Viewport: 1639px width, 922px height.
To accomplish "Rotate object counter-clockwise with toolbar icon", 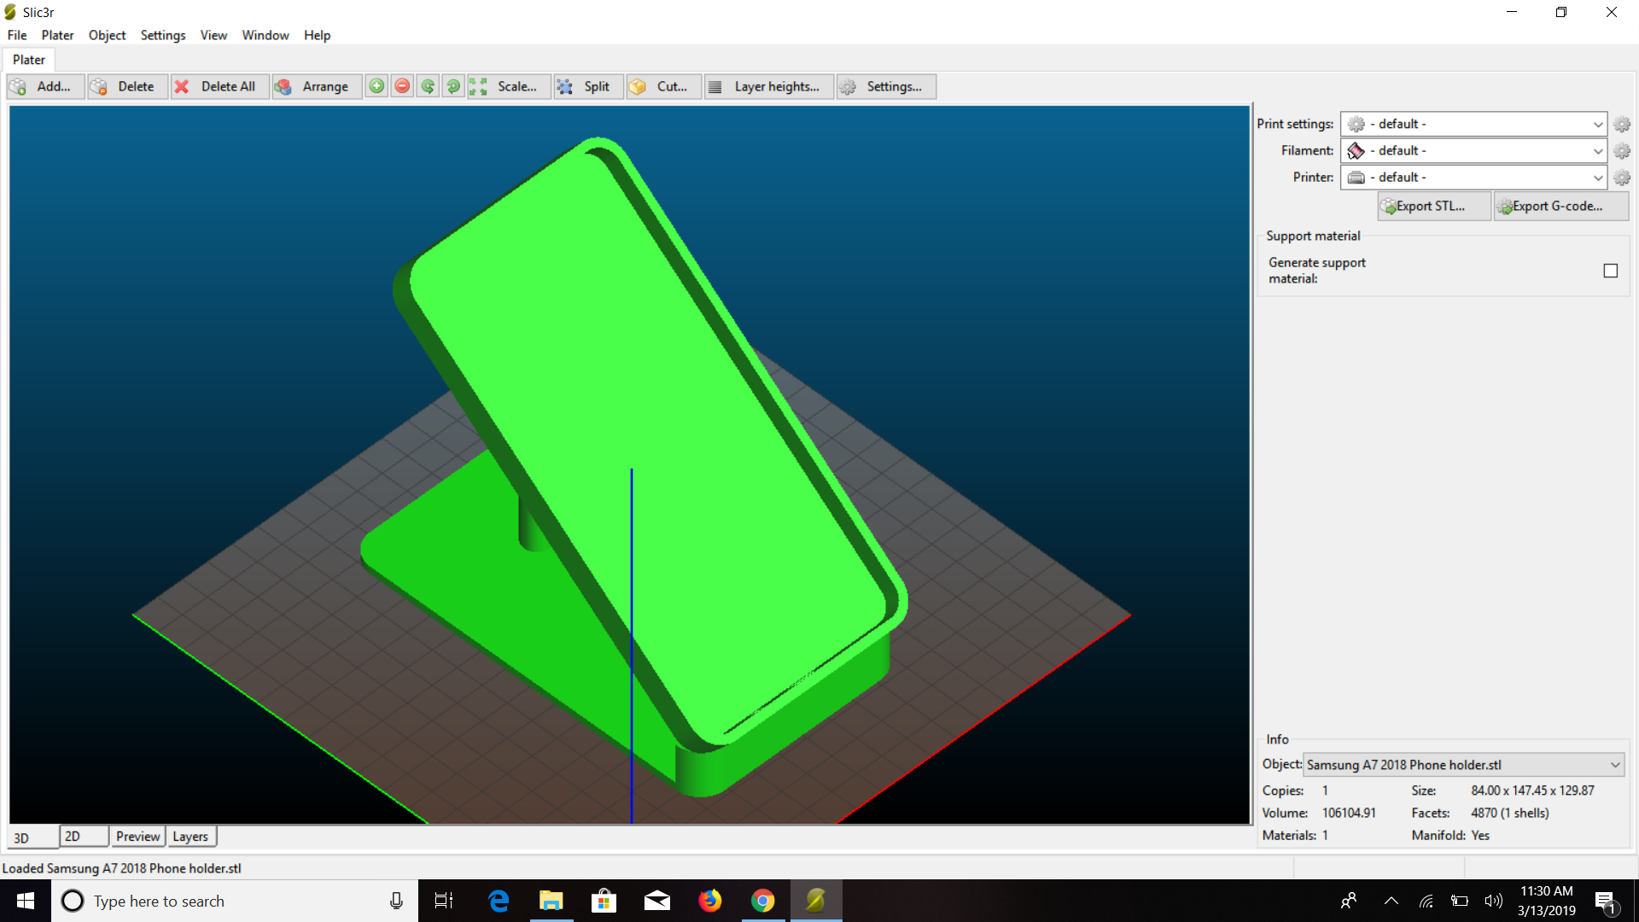I will tap(428, 86).
